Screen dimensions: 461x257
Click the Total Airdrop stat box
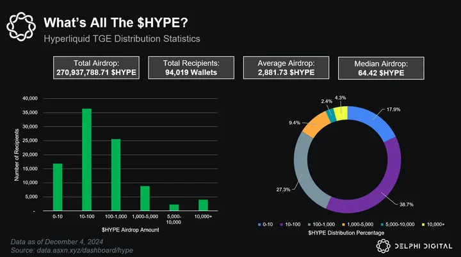point(96,68)
